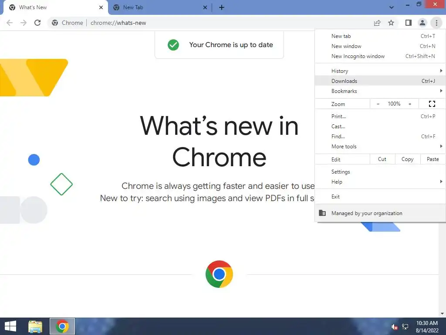Image resolution: width=446 pixels, height=335 pixels.
Task: Select New tab menu item
Action: (x=380, y=36)
